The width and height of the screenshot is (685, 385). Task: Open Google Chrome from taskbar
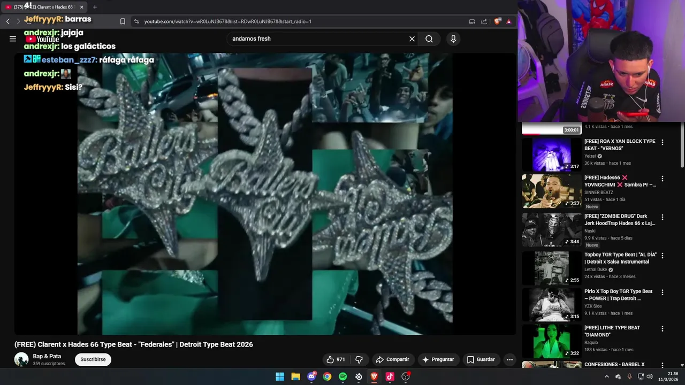tap(327, 376)
